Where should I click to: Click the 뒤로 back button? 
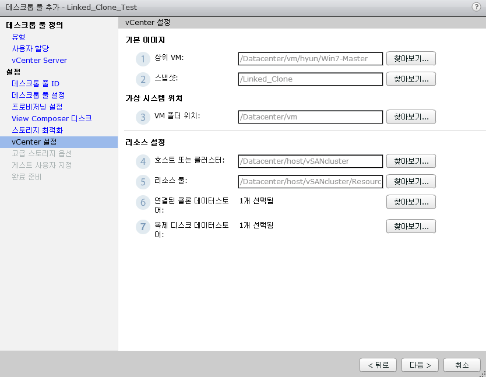click(378, 365)
